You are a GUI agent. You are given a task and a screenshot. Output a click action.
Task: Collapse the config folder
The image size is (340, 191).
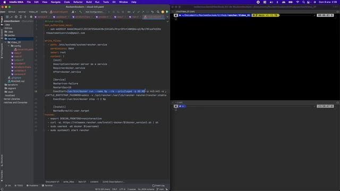(9, 46)
